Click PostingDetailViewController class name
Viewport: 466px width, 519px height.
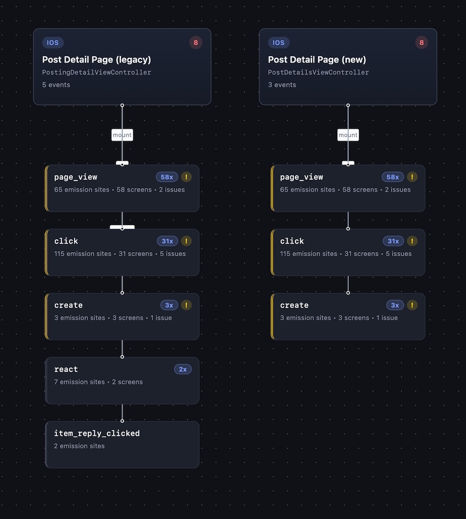click(97, 72)
